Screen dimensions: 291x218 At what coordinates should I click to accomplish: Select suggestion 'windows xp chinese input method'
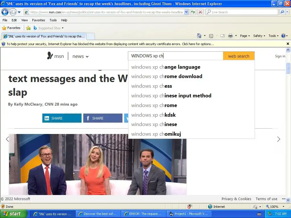click(191, 96)
